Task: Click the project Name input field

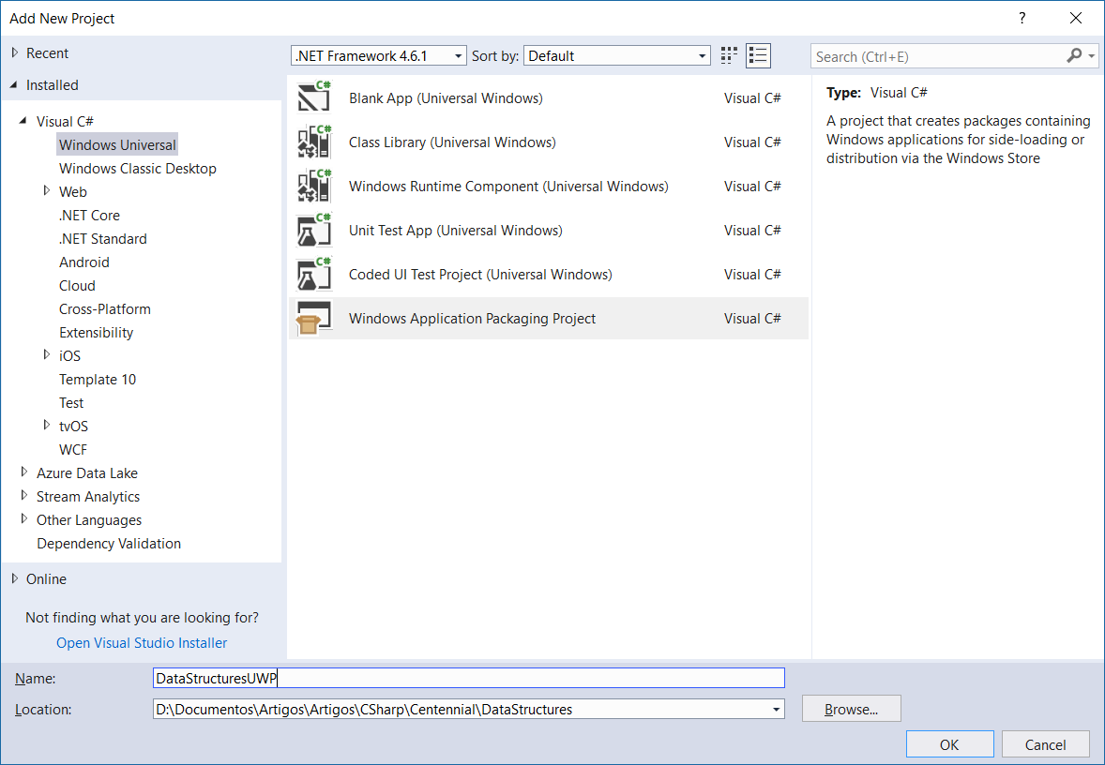Action: point(469,678)
